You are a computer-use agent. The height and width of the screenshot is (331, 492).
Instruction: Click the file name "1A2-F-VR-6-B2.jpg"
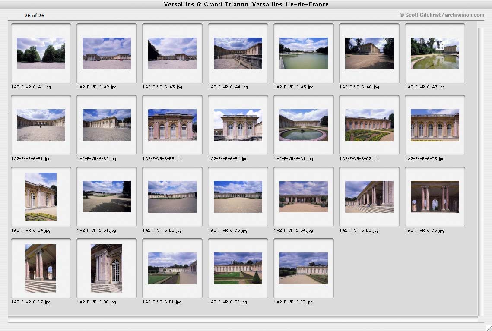click(x=96, y=159)
